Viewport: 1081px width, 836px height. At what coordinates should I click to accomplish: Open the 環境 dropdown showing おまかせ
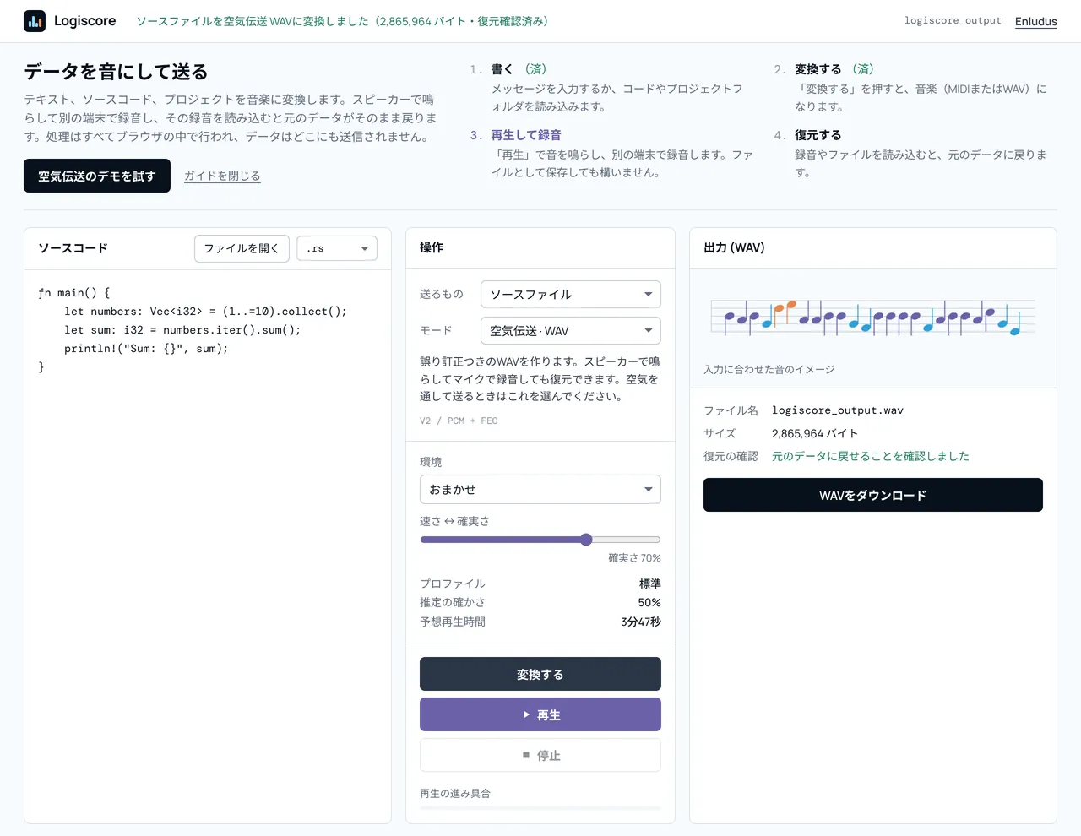pos(540,490)
